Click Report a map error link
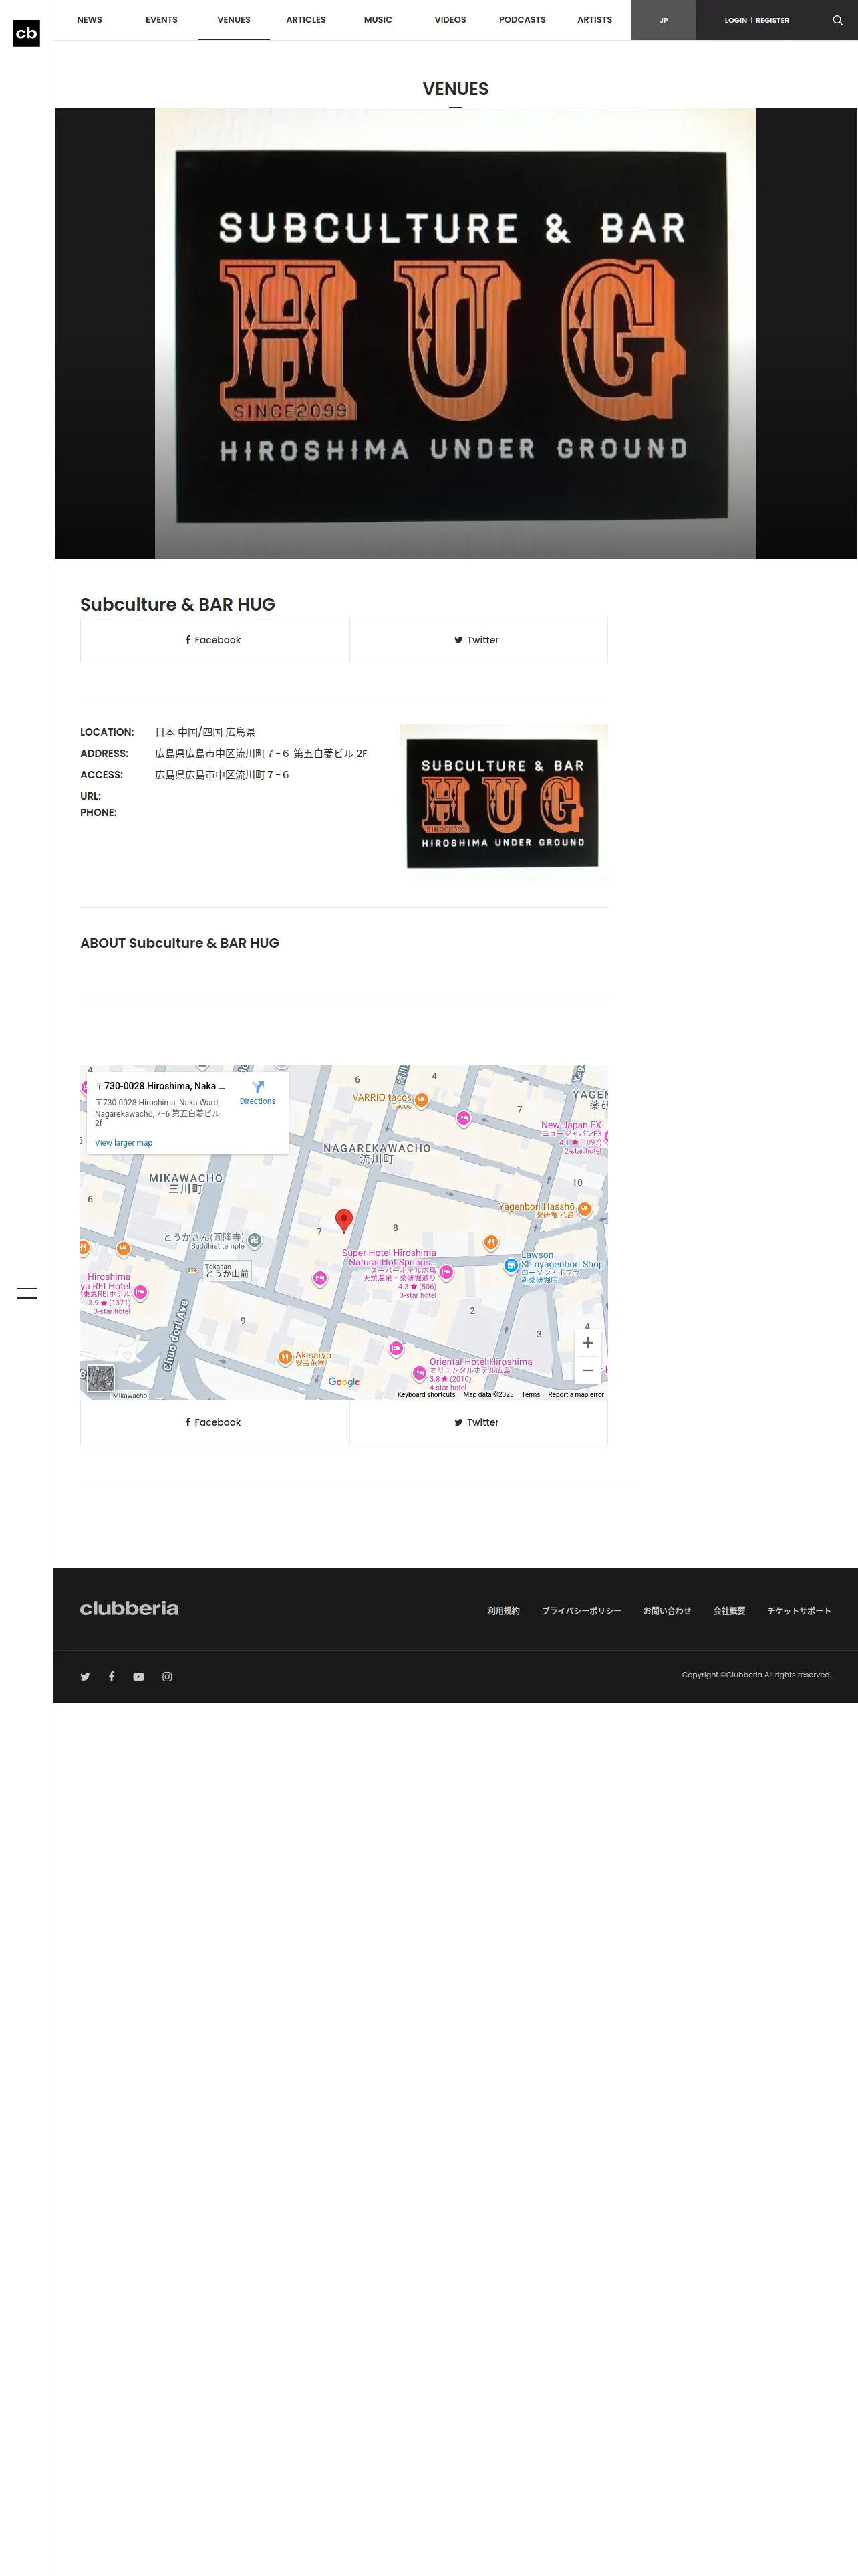Viewport: 858px width, 2576px height. point(575,1394)
